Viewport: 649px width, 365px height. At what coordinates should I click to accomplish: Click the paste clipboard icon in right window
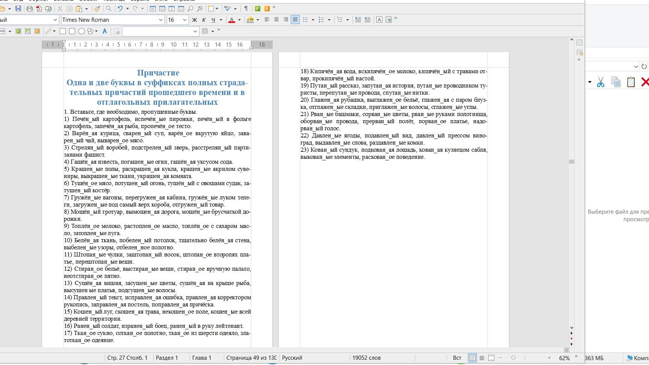pyautogui.click(x=631, y=82)
